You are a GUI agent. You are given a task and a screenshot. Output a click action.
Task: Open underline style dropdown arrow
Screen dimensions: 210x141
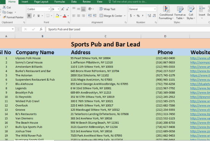click(42, 16)
